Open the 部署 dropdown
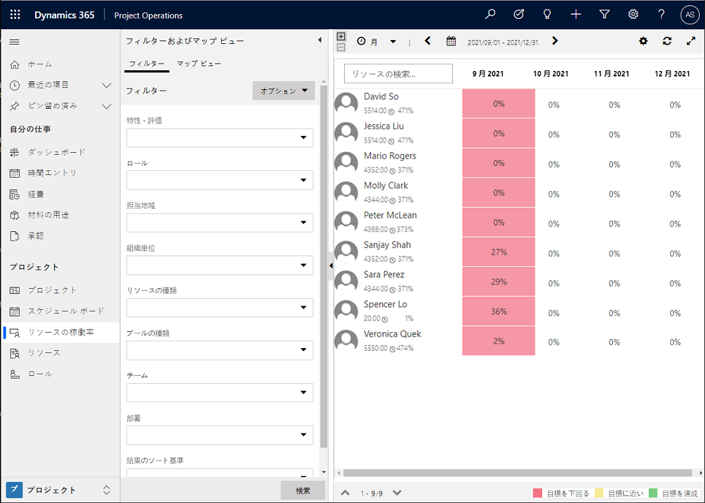The image size is (705, 503). click(220, 435)
